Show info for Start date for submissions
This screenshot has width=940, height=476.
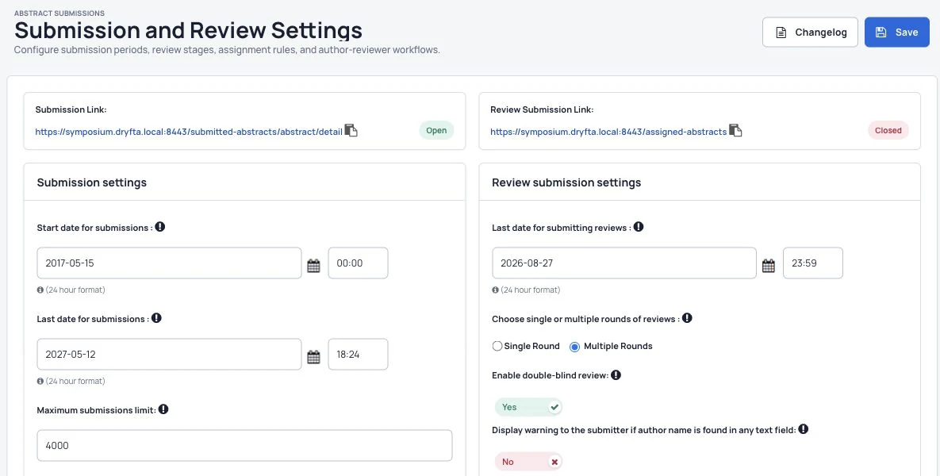pos(160,227)
